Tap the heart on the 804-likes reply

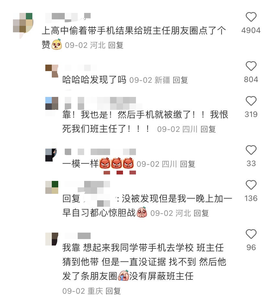[251, 66]
